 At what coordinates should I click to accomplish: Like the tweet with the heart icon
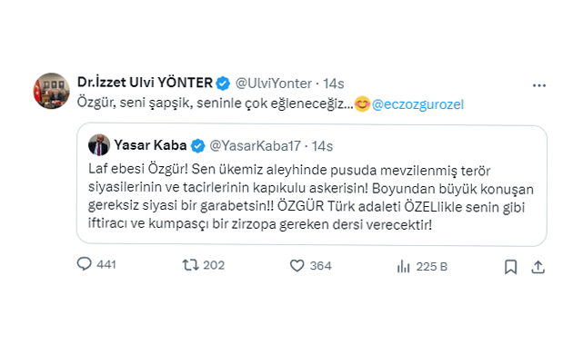(297, 266)
